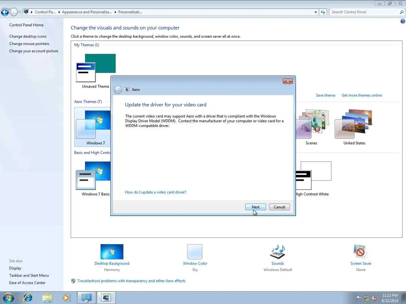Open the Windows Start menu
This screenshot has width=406, height=304.
point(9,298)
